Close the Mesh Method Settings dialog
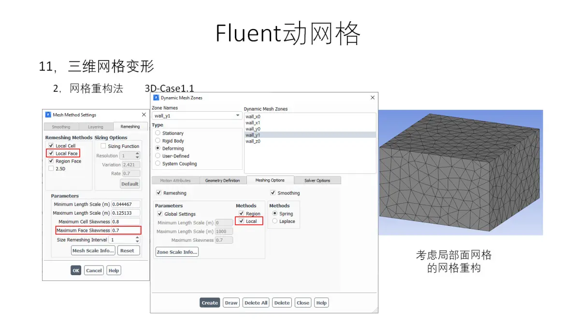This screenshot has height=323, width=576. coord(144,115)
